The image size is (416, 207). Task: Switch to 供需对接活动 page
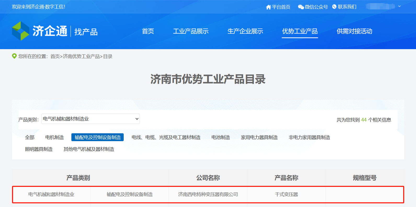354,31
